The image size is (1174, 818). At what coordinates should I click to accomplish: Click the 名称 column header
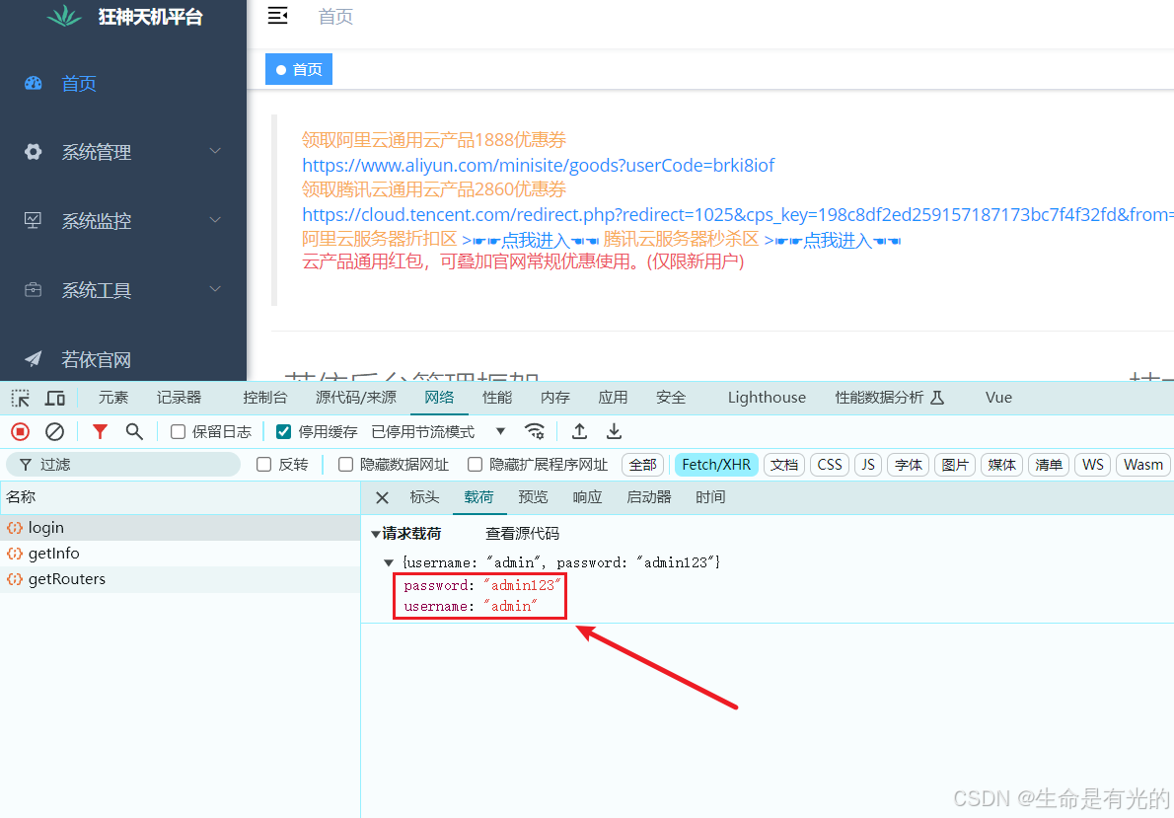pyautogui.click(x=180, y=497)
